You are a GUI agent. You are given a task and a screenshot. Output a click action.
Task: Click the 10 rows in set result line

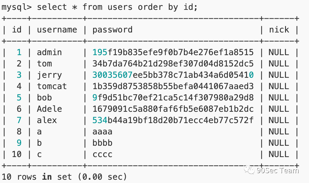pyautogui.click(x=64, y=177)
